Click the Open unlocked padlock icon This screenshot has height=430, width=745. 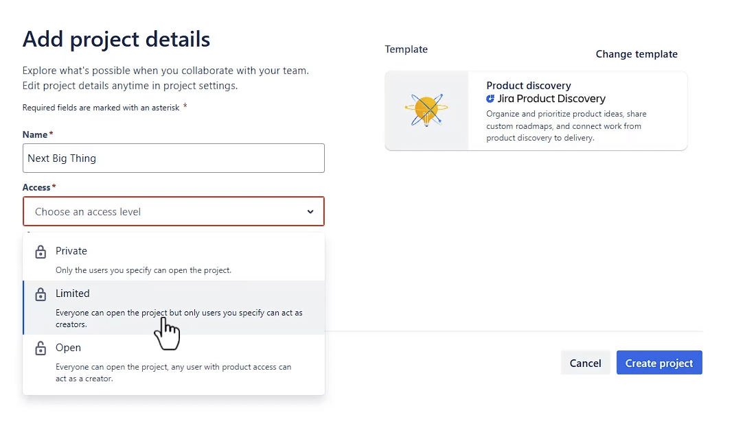tap(41, 348)
